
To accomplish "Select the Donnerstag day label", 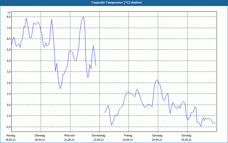I will tap(98, 136).
